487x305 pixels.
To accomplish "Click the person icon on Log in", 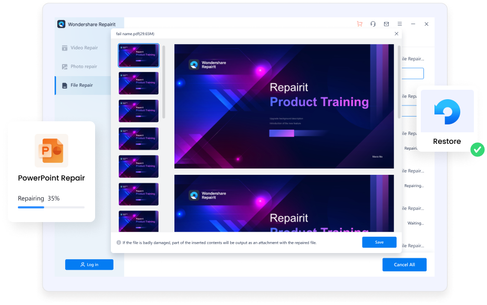I will pyautogui.click(x=82, y=265).
